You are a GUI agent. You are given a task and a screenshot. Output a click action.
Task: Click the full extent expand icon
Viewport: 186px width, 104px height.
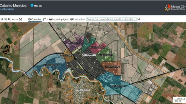(21, 19)
